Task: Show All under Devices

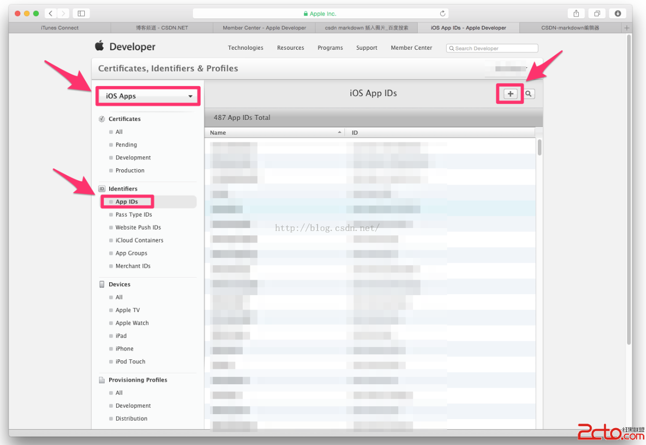Action: [119, 297]
